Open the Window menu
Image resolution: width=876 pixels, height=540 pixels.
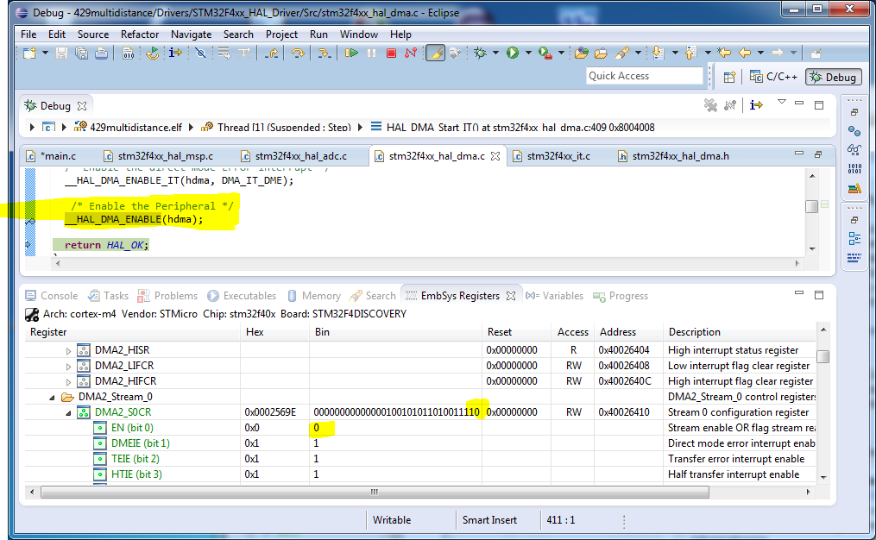point(359,34)
